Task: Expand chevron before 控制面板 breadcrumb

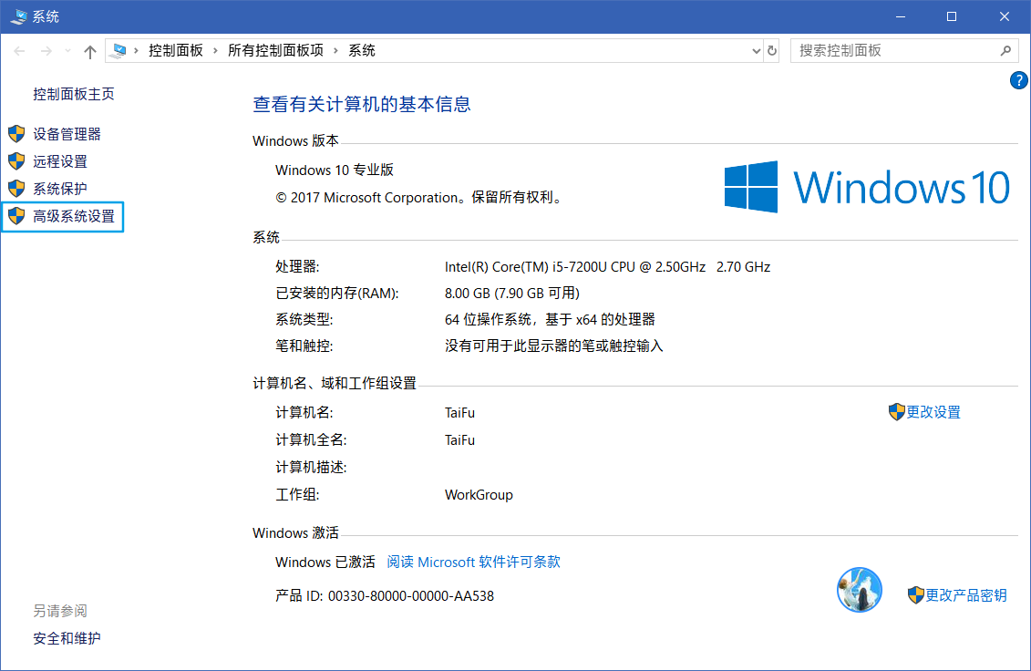Action: [136, 51]
